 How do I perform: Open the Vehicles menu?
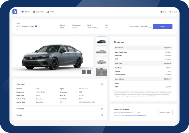[x=26, y=12]
